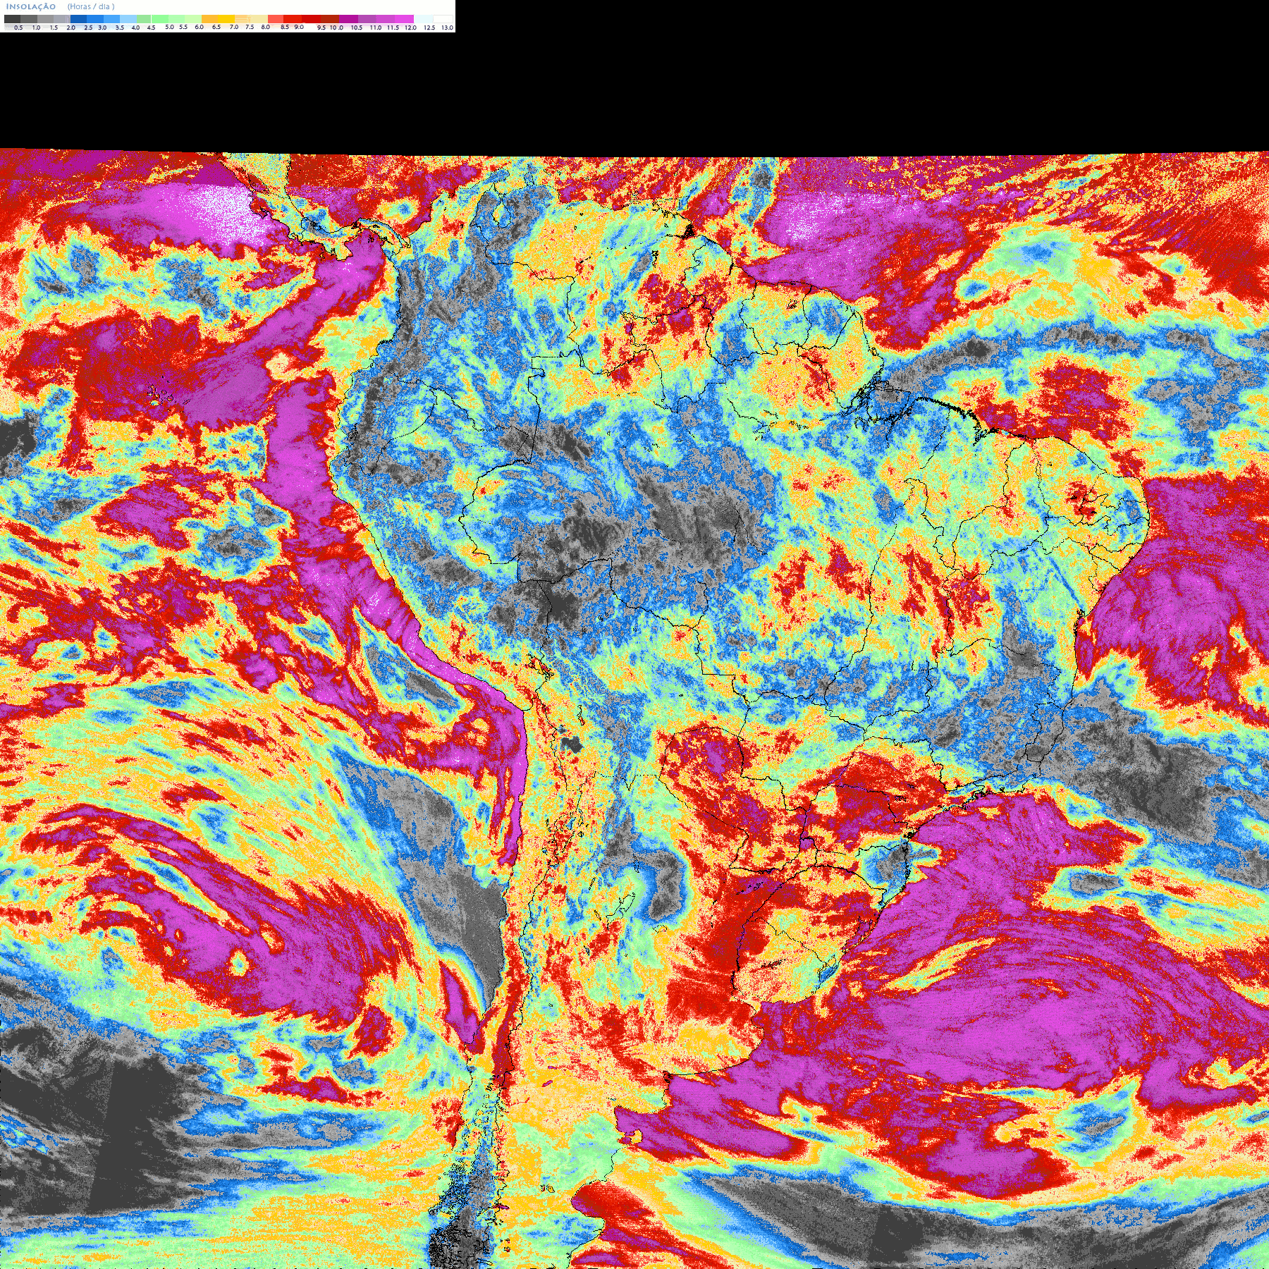Click the 8.5 legend value
The height and width of the screenshot is (1269, 1269).
click(x=285, y=27)
